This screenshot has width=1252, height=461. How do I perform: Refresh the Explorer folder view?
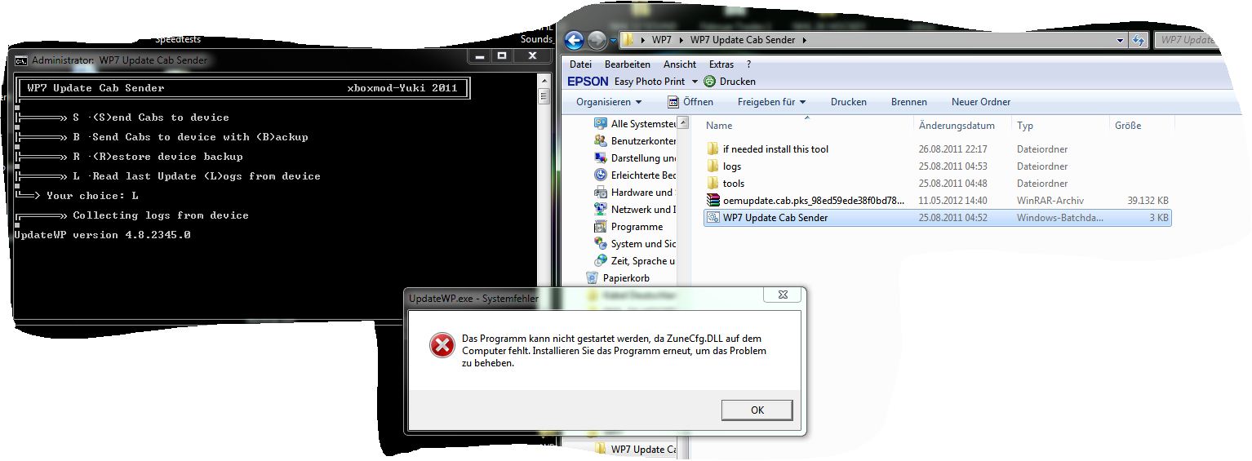coord(1139,40)
